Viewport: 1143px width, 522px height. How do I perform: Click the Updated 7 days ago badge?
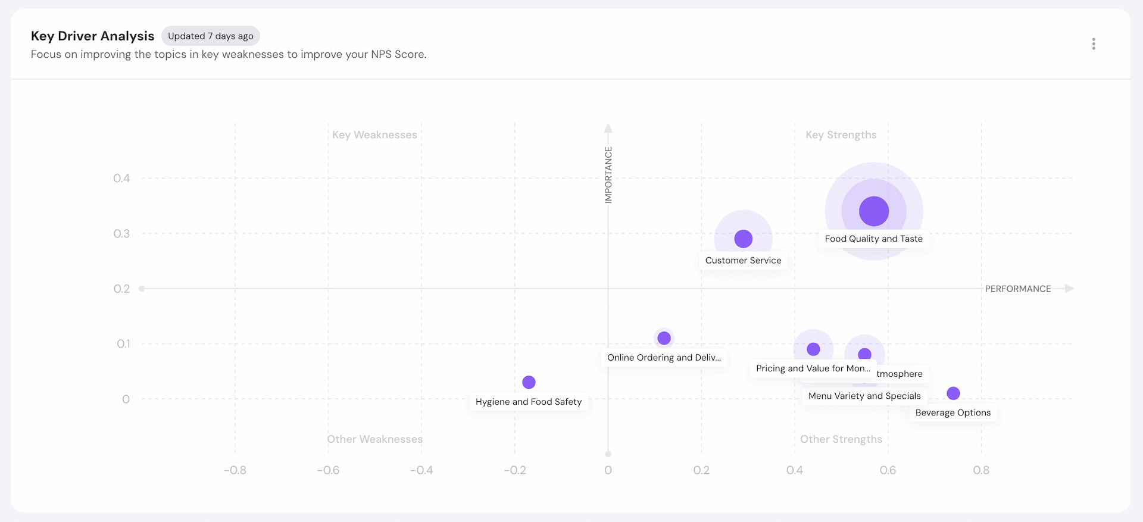210,36
